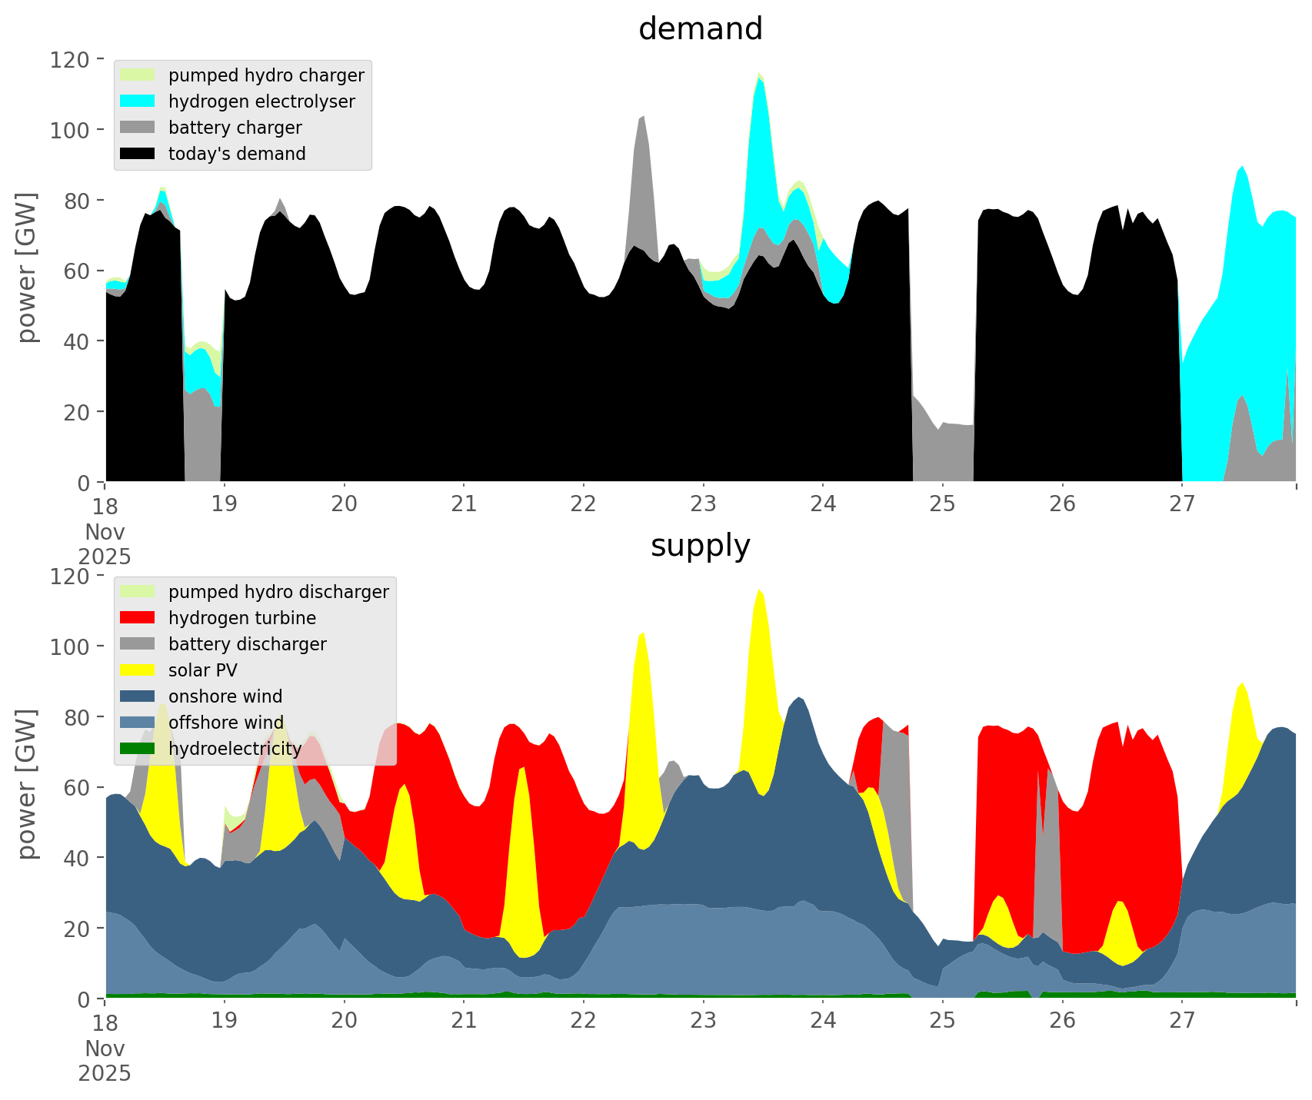Click the yellow solar PV legend swatch
This screenshot has height=1100, width=1312.
pyautogui.click(x=138, y=670)
